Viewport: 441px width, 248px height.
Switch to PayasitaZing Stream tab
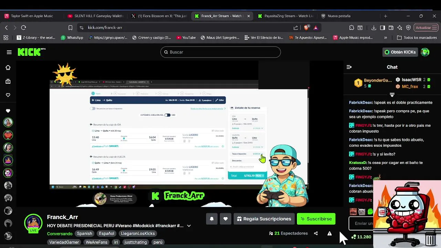(x=286, y=16)
